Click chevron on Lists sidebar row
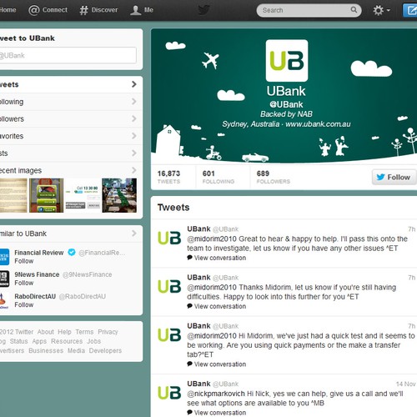The width and height of the screenshot is (417, 417). coord(134,153)
